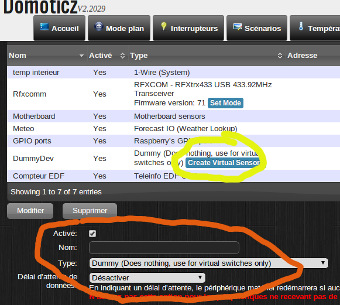Sort by Activé column arrows
Viewport: 340px width, 305px height.
(x=122, y=56)
